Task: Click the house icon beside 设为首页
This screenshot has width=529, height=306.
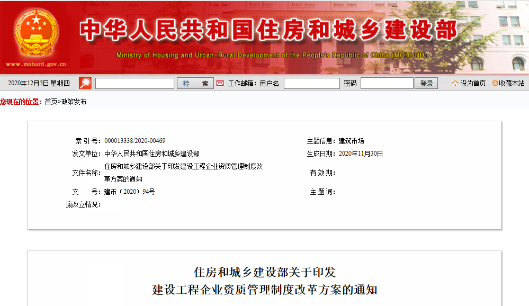Action: coord(455,83)
